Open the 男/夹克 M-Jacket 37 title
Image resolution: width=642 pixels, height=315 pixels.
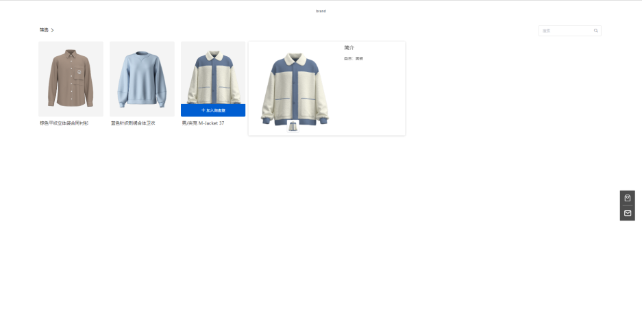click(x=203, y=123)
